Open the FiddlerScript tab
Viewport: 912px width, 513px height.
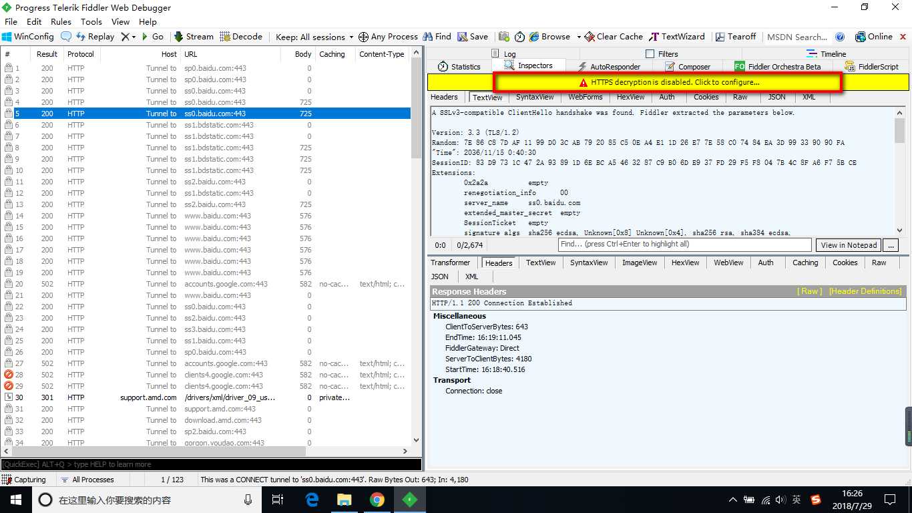(871, 66)
